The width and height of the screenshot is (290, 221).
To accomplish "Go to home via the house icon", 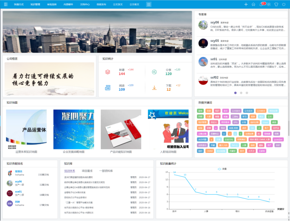I will tap(254, 4).
